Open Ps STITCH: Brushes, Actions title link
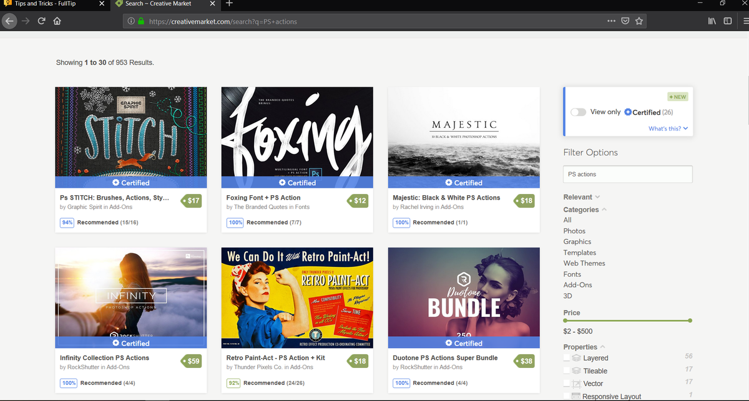Screen dimensions: 749x401 (x=114, y=198)
